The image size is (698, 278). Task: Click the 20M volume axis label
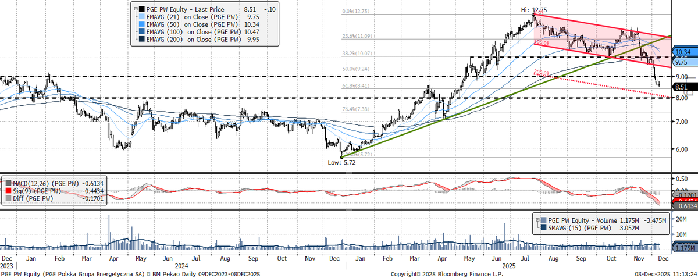(x=680, y=218)
